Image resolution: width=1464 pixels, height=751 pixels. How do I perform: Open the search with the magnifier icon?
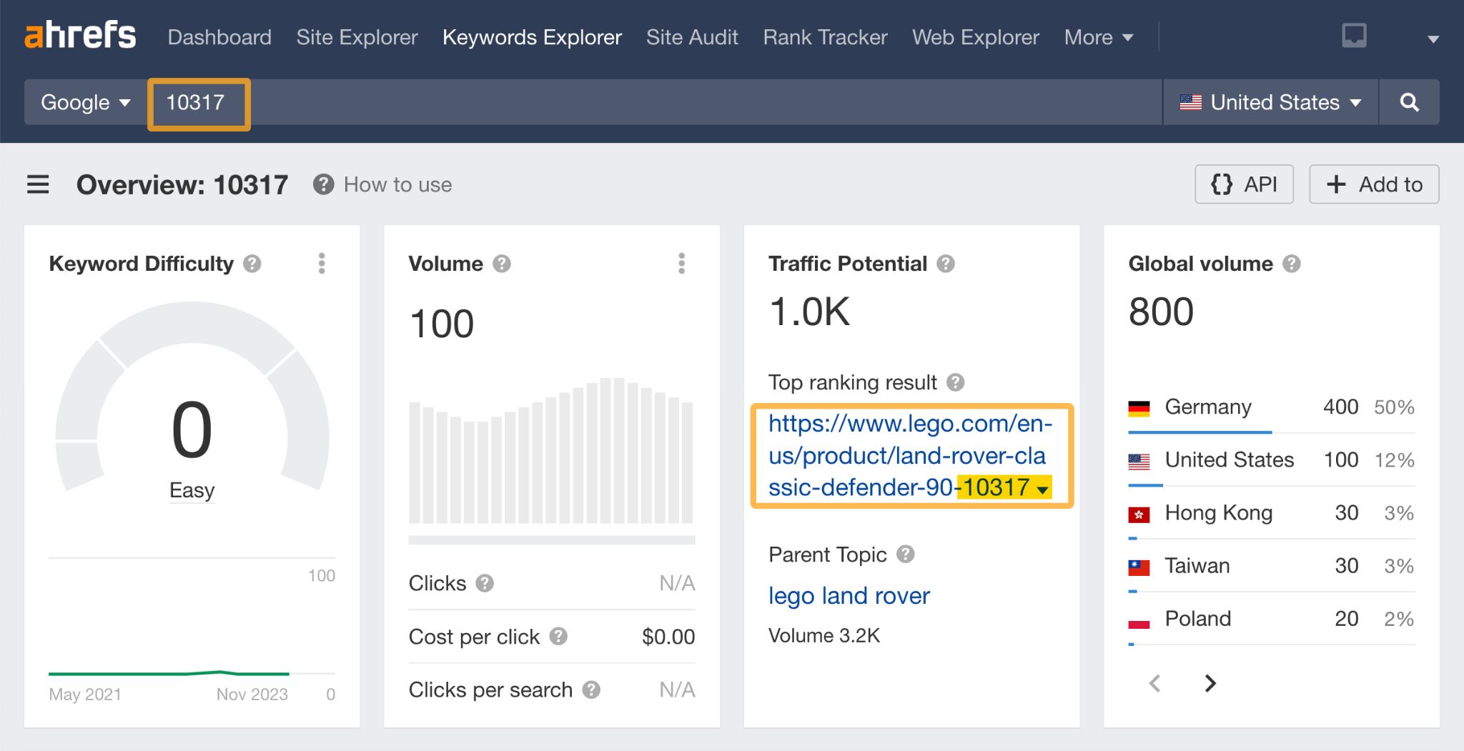1409,102
